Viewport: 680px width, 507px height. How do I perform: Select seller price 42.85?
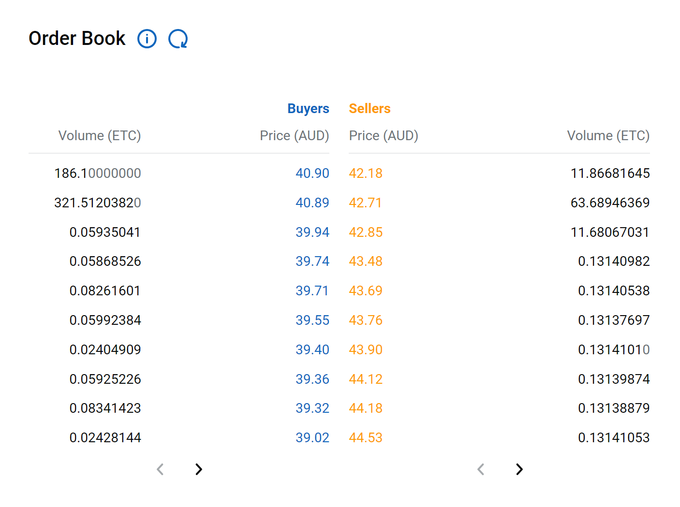[366, 232]
